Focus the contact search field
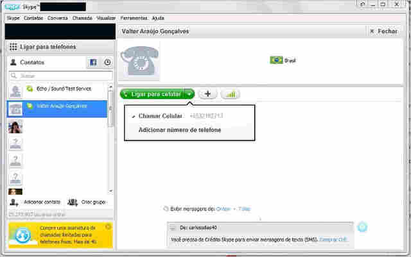The image size is (411, 257). (60, 76)
